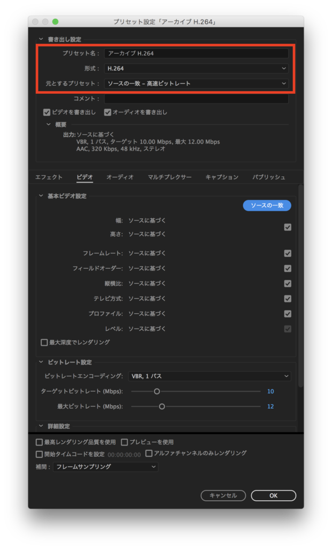The height and width of the screenshot is (549, 332).
Task: Click the 最大ビットレート slider handle
Action: point(162,406)
